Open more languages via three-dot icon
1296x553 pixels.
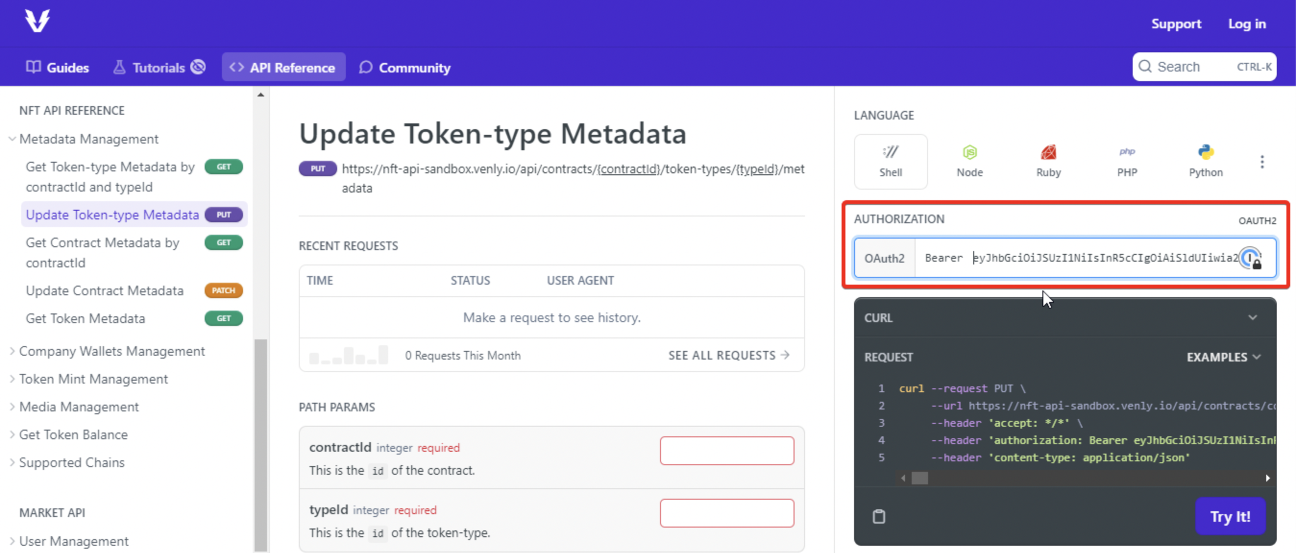click(x=1261, y=162)
